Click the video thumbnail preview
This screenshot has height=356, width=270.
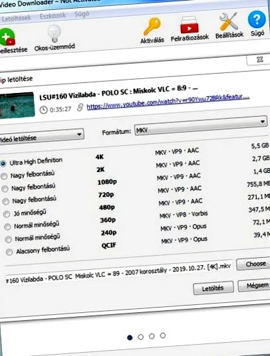(x=17, y=106)
